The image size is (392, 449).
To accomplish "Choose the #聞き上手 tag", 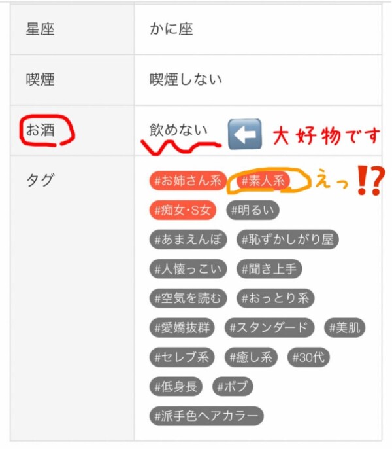I will pyautogui.click(x=269, y=269).
